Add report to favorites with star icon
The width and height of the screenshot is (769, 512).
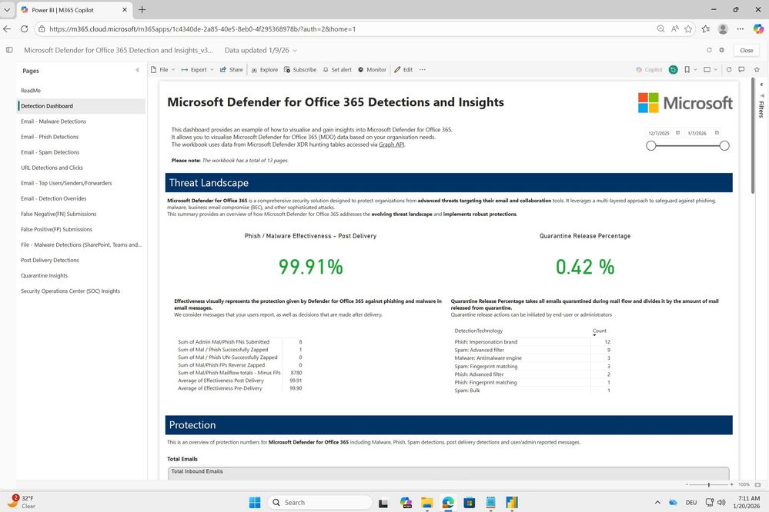(x=757, y=69)
